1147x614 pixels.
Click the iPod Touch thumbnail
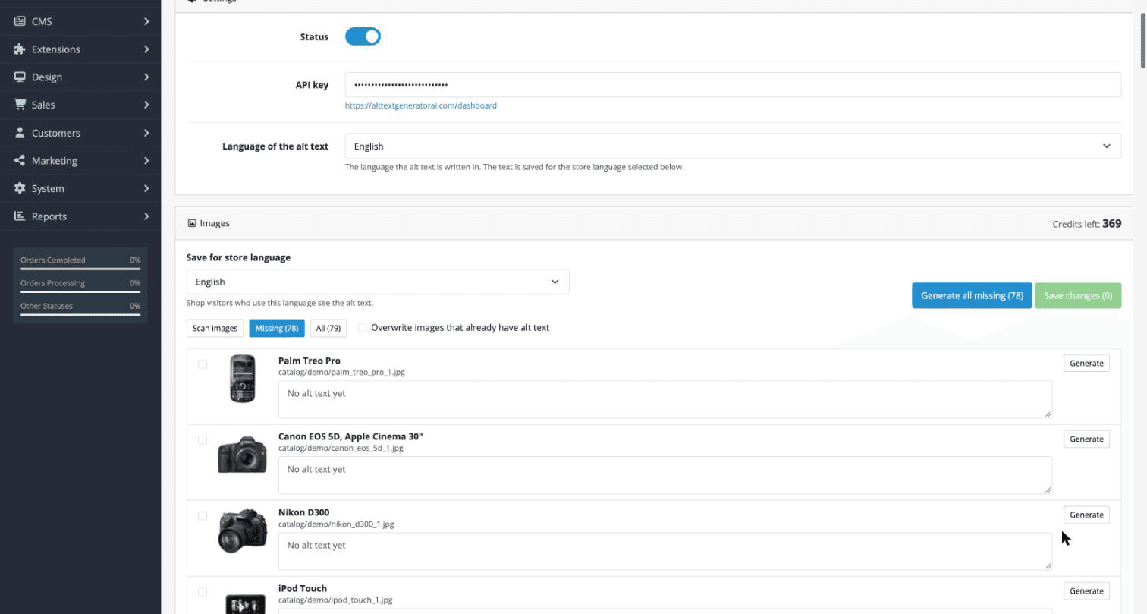[x=245, y=603]
